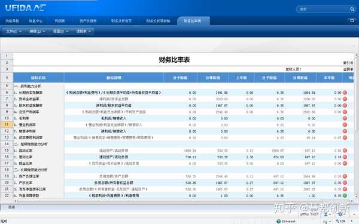Click the vertical scrollbar of the table
This screenshot has width=359, height=224.
click(356, 125)
